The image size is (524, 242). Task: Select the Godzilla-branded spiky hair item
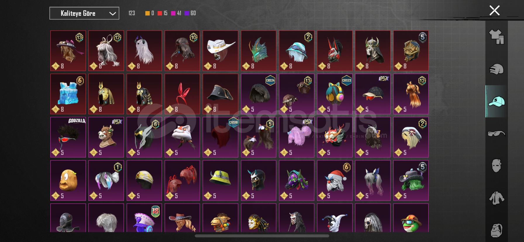pyautogui.click(x=68, y=137)
